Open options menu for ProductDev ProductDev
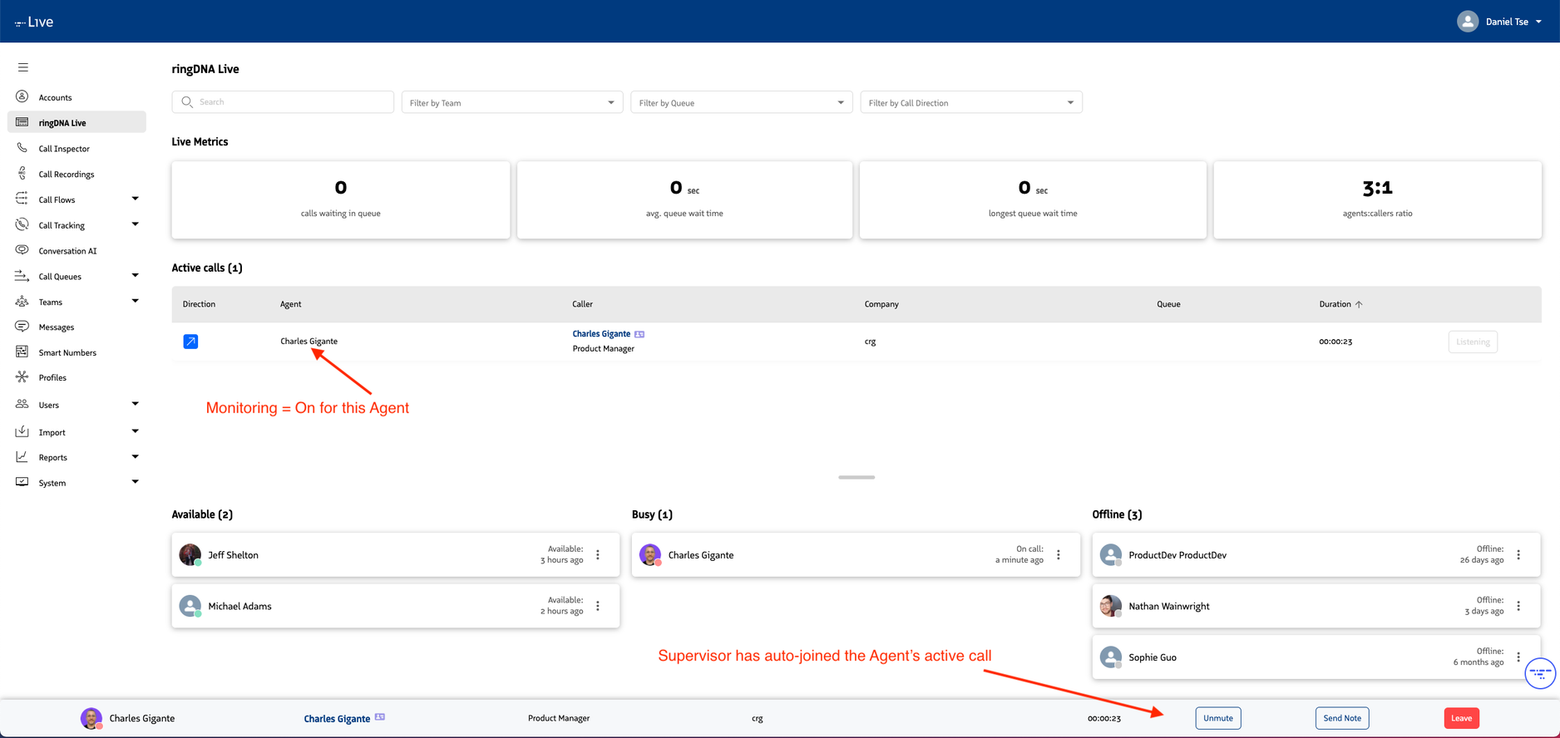This screenshot has width=1560, height=738. (x=1518, y=554)
